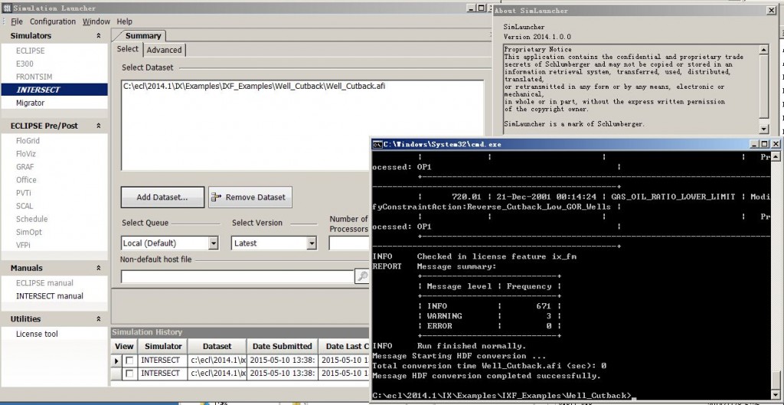Open the ECLIPSE manual
Image resolution: width=784 pixels, height=405 pixels.
[x=44, y=283]
